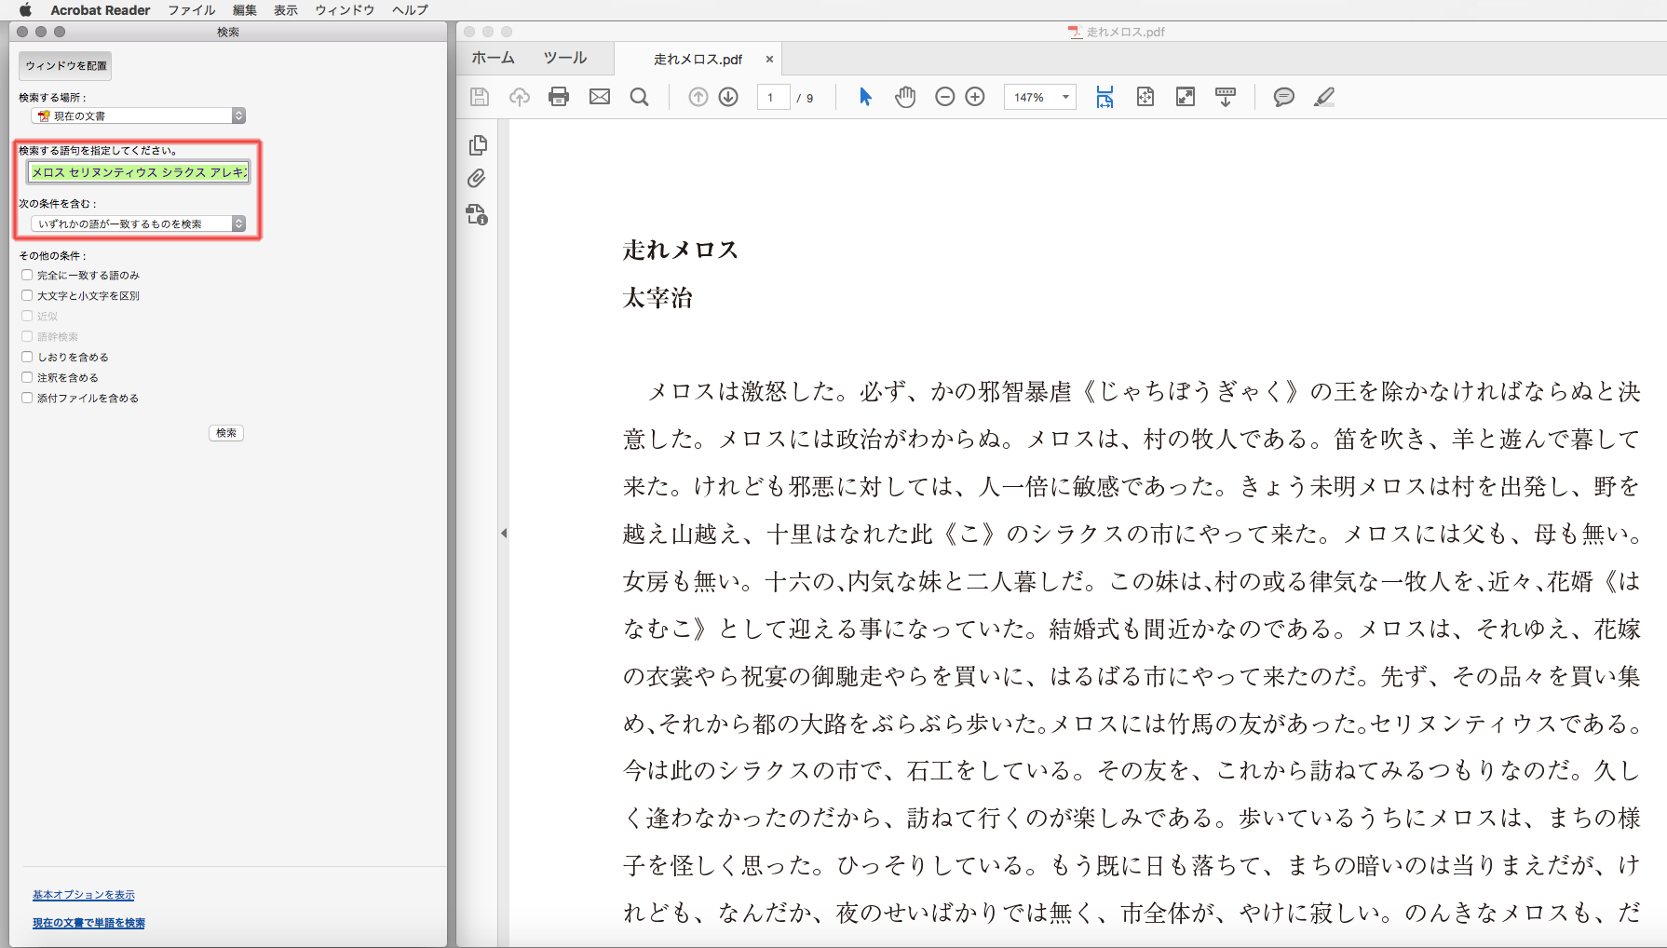Toggle 添付ファイルを含める checkbox

(x=27, y=398)
